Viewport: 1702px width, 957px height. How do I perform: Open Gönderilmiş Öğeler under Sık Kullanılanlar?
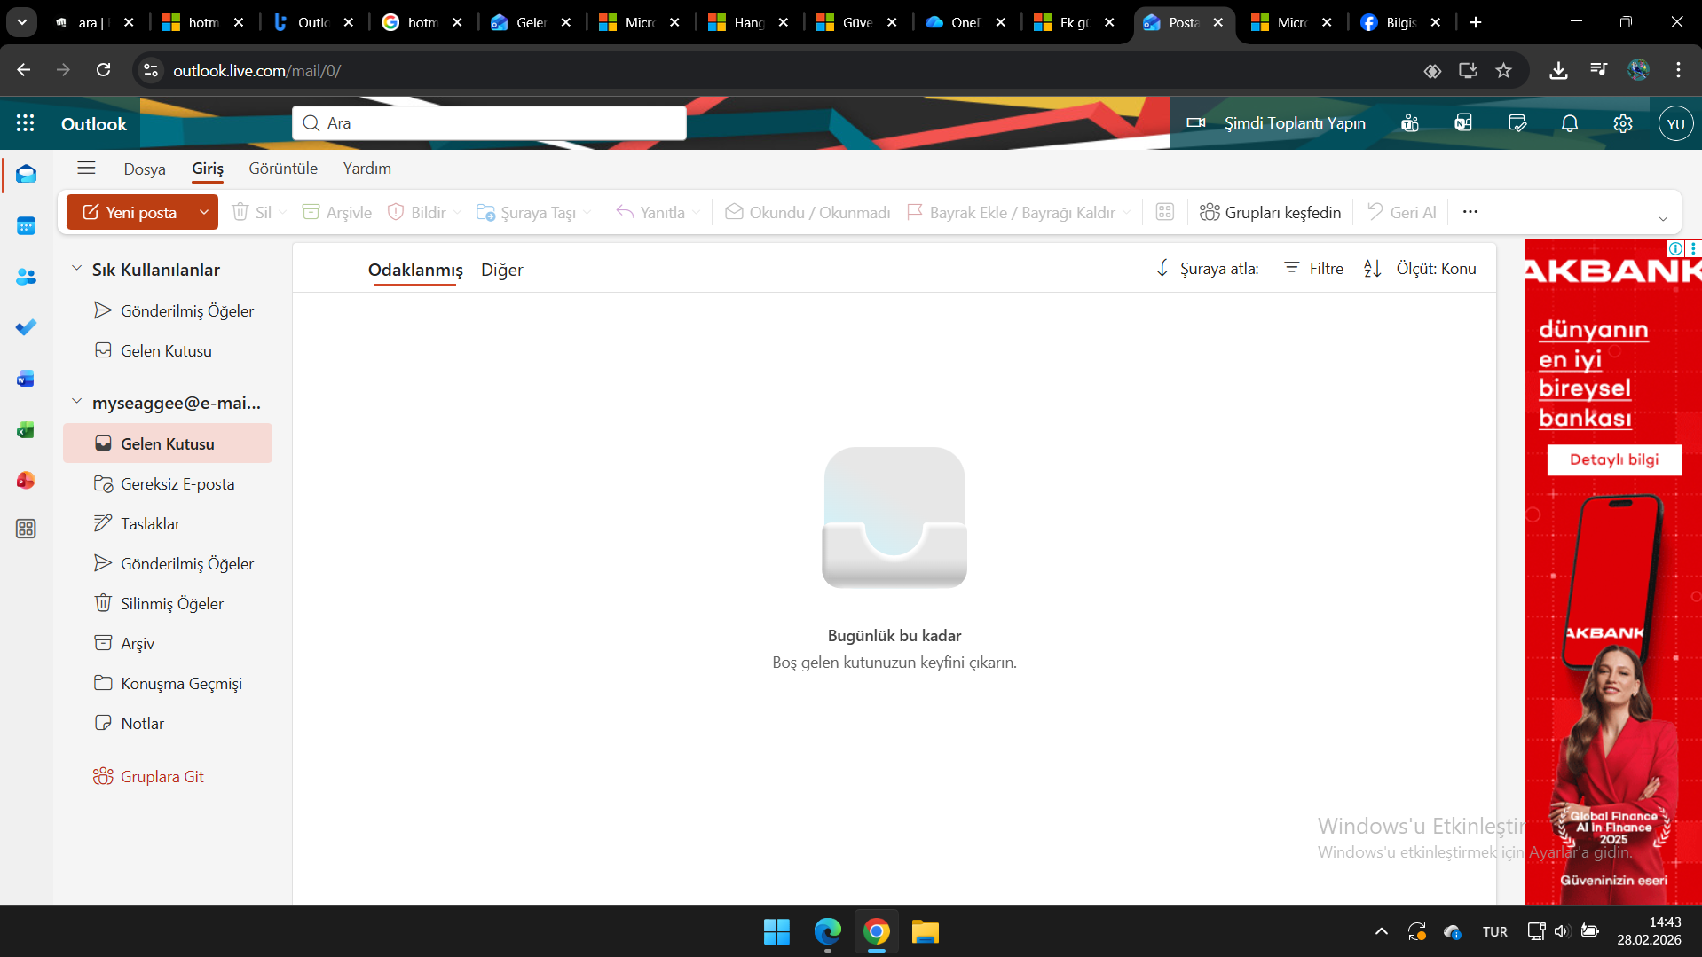click(167, 310)
